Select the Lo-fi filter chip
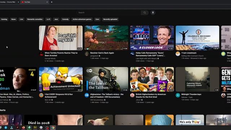231x130 pixels. (x=48, y=19)
